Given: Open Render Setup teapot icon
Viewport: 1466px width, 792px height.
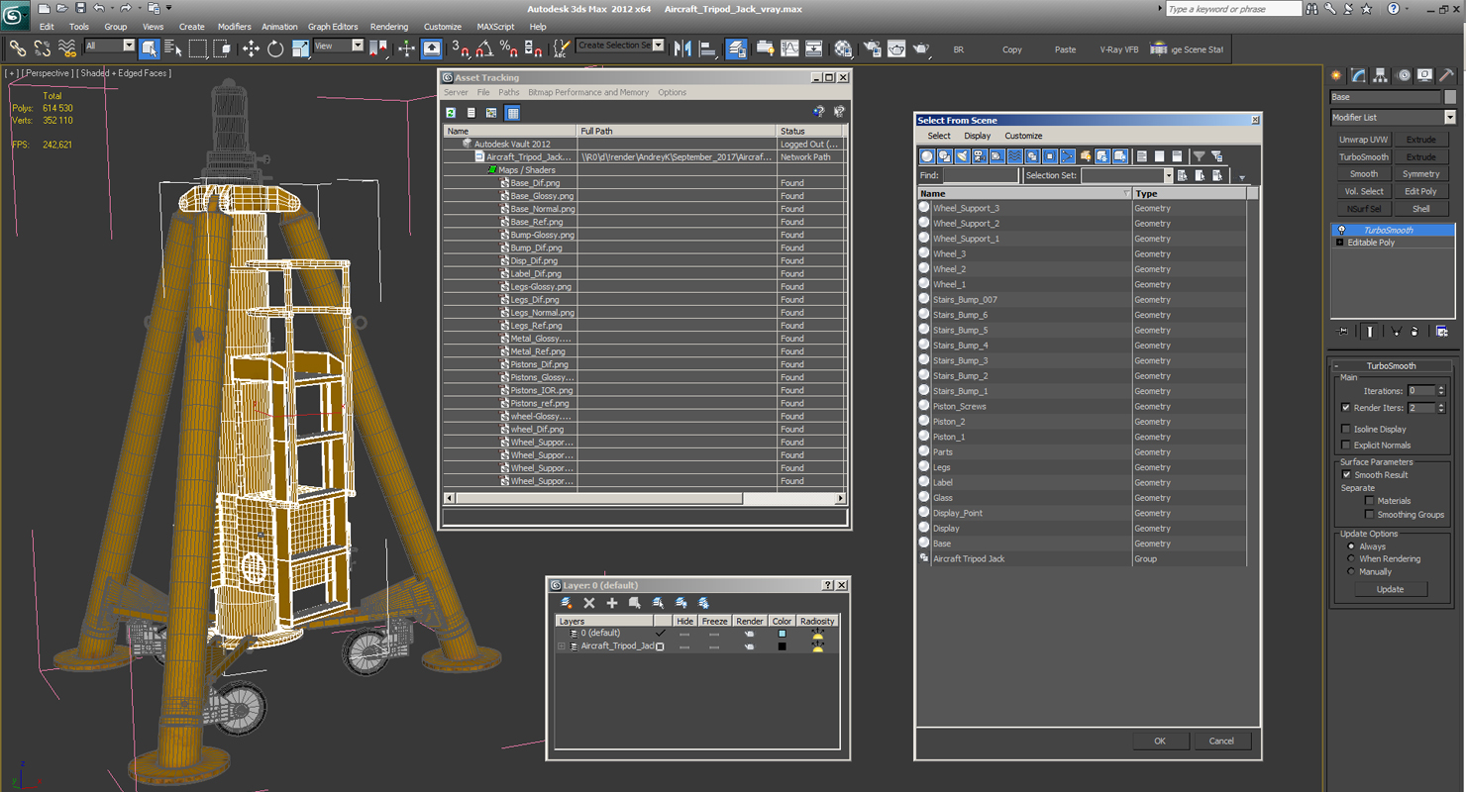Looking at the screenshot, I should [x=873, y=48].
